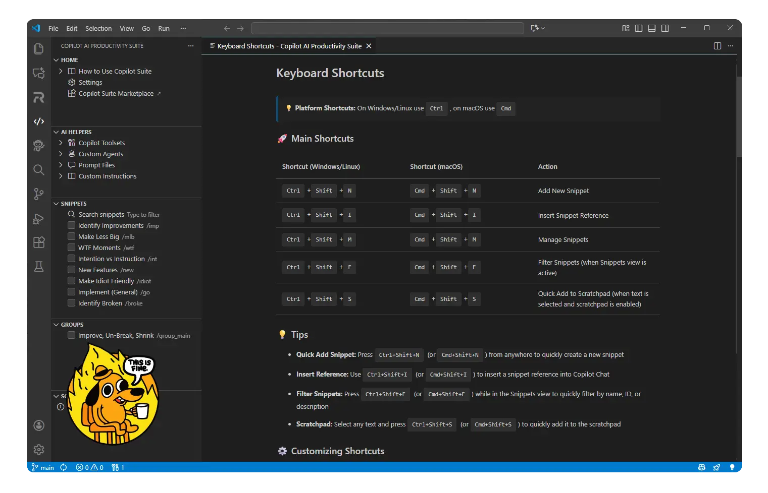Viewport: 768px width, 493px height.
Task: Expand How to Use Copilot Suite
Action: coord(61,71)
